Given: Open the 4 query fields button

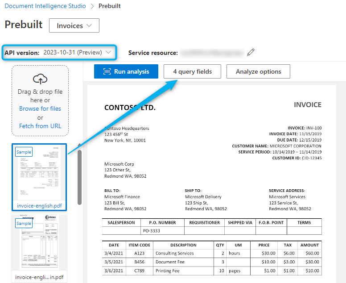Looking at the screenshot, I should (x=192, y=71).
